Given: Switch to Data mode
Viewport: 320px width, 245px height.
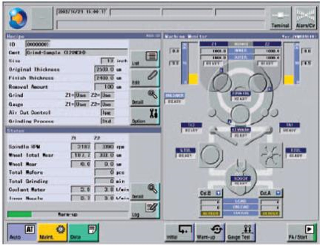Looking at the screenshot, I should tap(84, 232).
